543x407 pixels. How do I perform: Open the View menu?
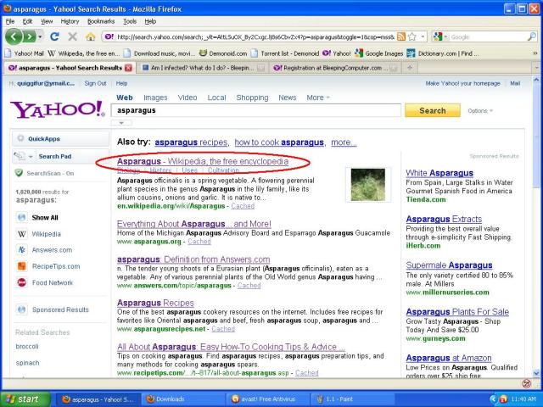tap(47, 21)
